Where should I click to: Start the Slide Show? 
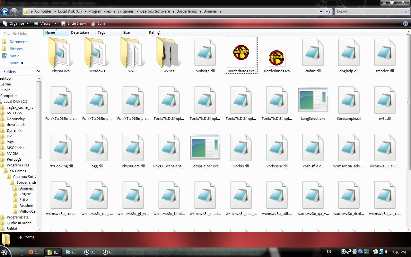point(74,23)
